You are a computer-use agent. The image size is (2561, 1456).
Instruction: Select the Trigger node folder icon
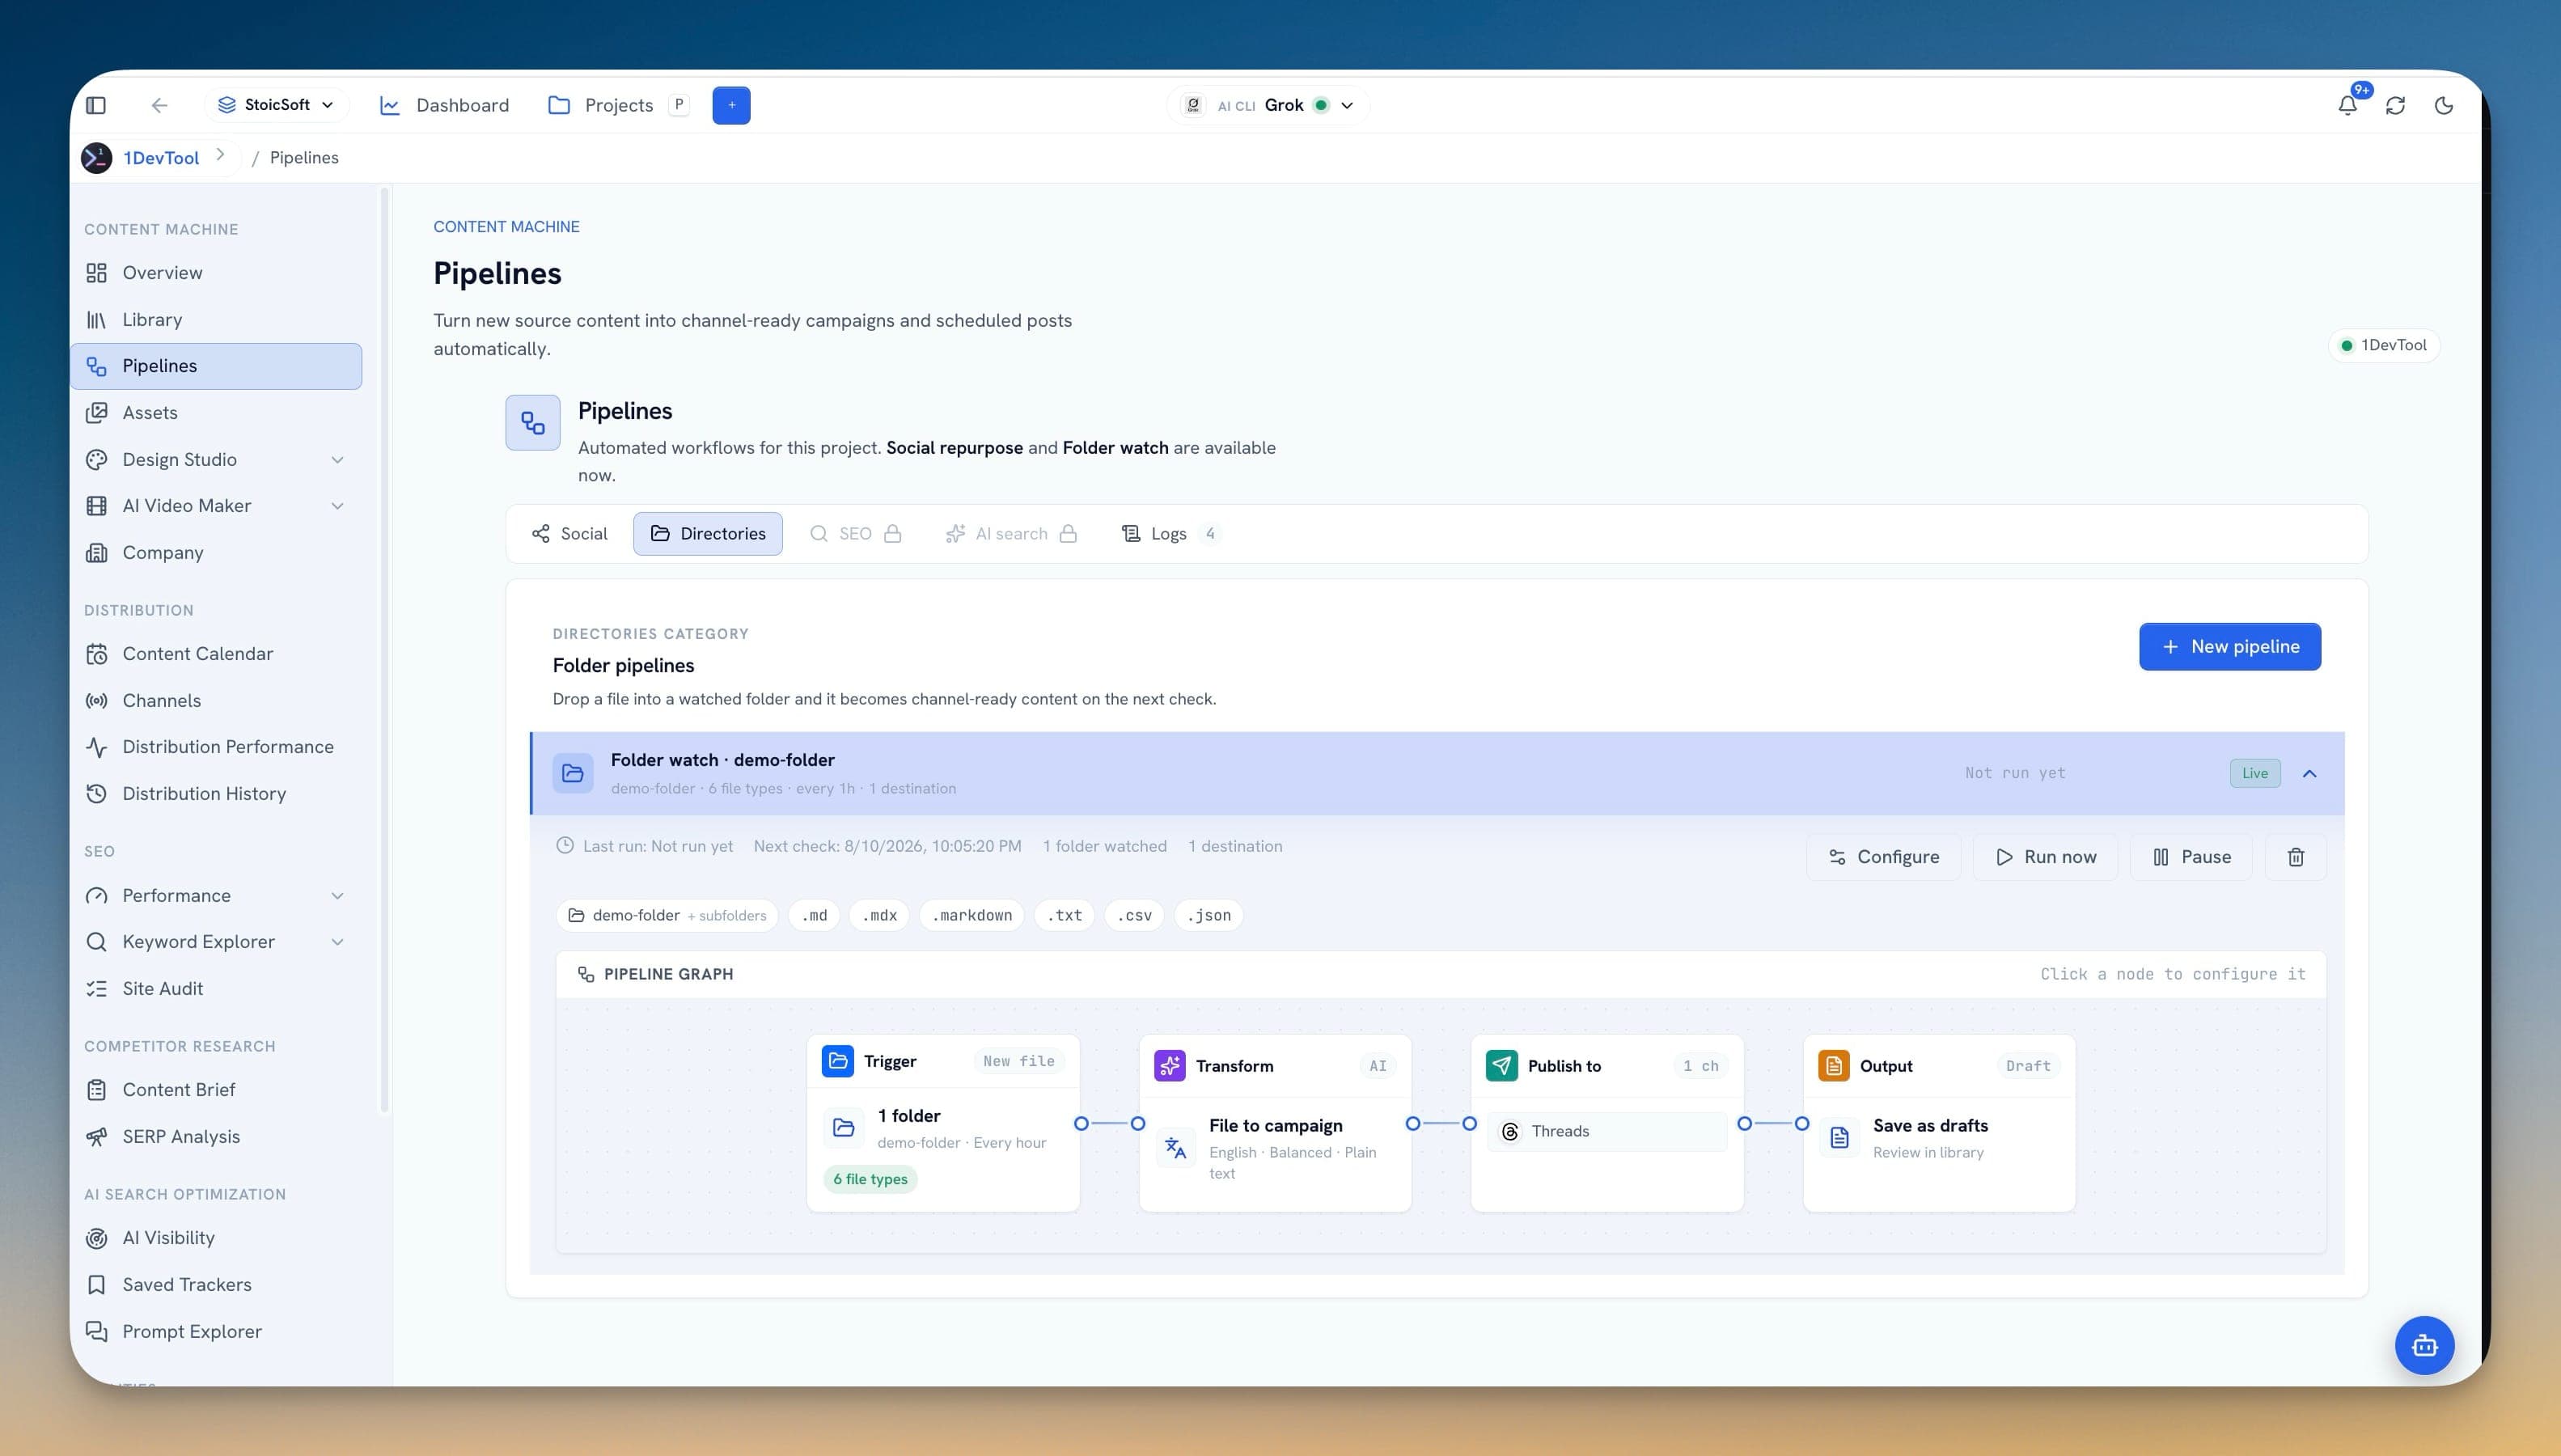pyautogui.click(x=838, y=1061)
